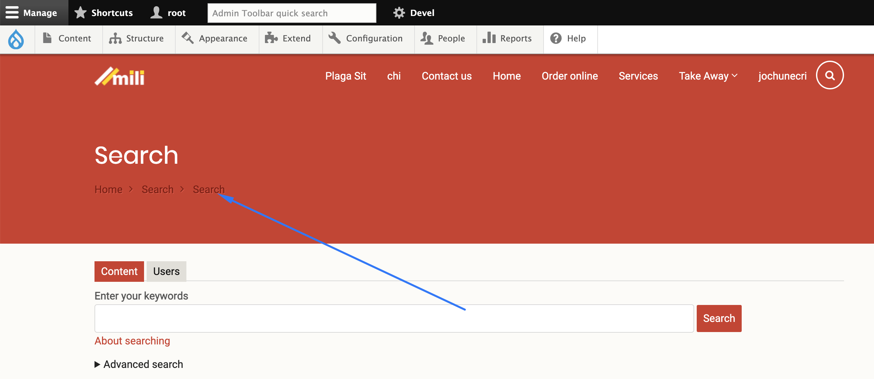Switch to the Users tab
Image resolution: width=874 pixels, height=379 pixels.
pos(166,271)
